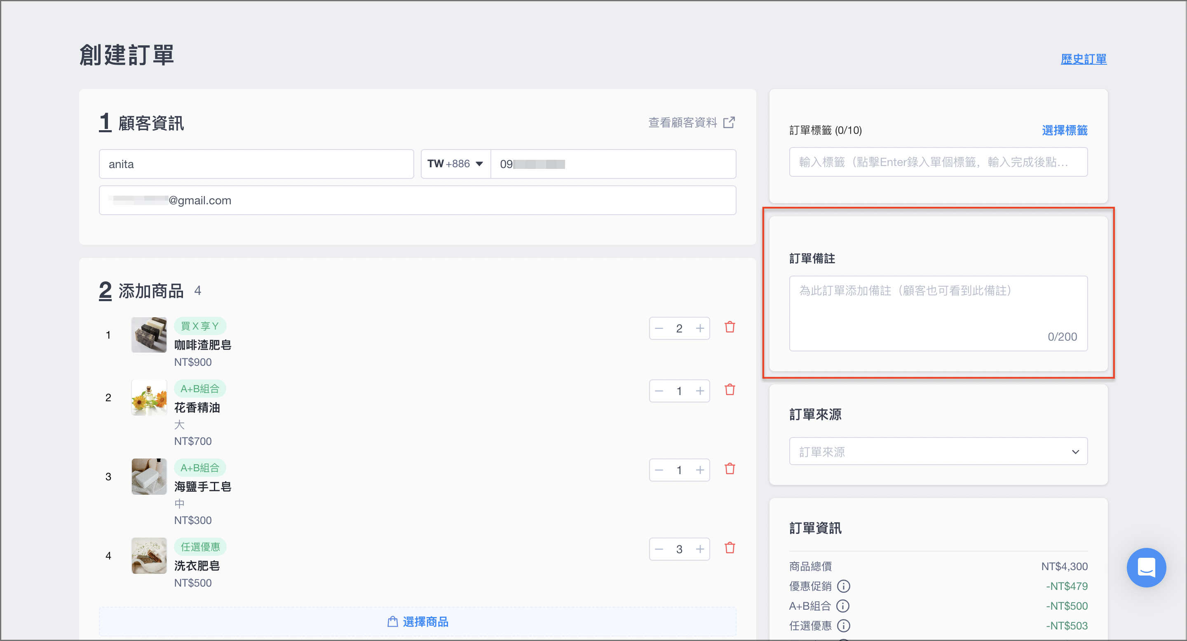
Task: Decrease quantity of 咖啡渣肥皂
Action: 659,328
